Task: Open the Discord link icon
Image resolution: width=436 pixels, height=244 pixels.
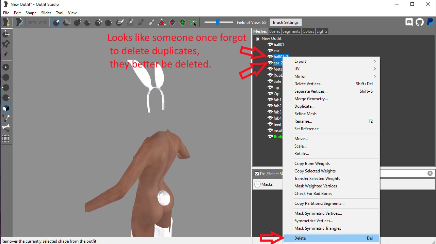Action: pos(409,22)
